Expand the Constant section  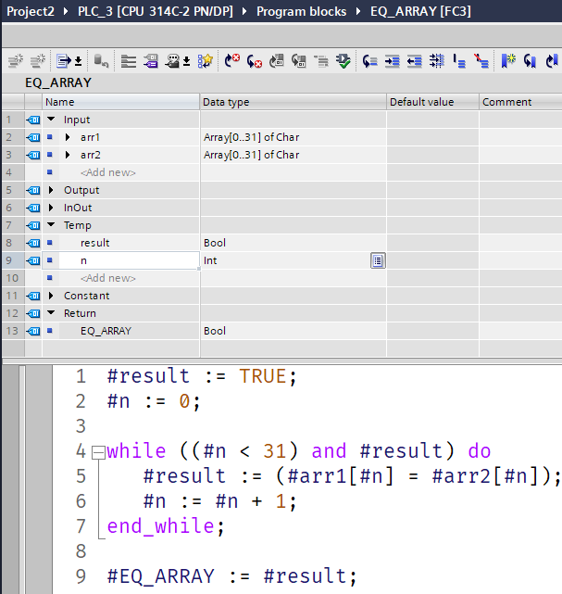(x=52, y=296)
